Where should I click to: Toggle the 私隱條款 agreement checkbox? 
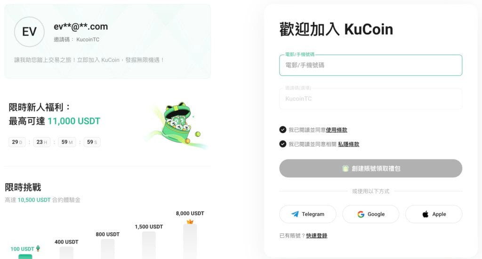pyautogui.click(x=283, y=144)
